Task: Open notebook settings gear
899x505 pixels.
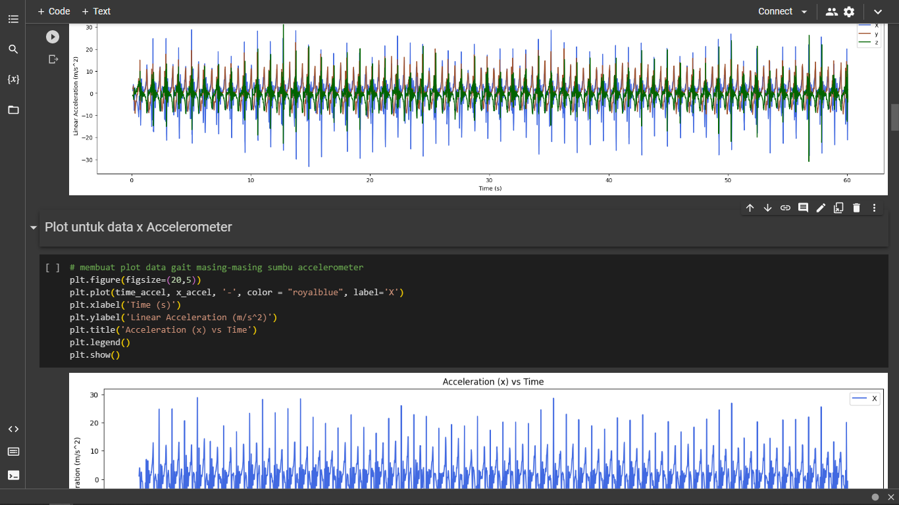Action: (x=849, y=12)
